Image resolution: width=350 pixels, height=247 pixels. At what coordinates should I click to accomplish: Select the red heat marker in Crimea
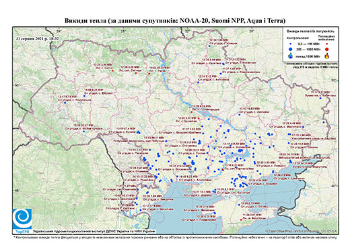coord(241,219)
